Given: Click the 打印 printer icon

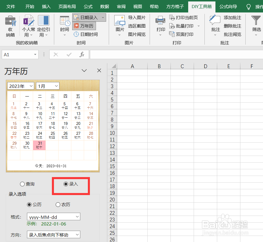Looking at the screenshot, I should (160, 21).
